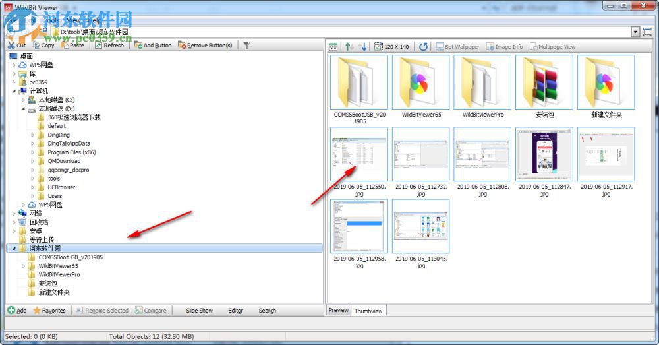Open the Tools menu
659x345 pixels.
point(51,20)
